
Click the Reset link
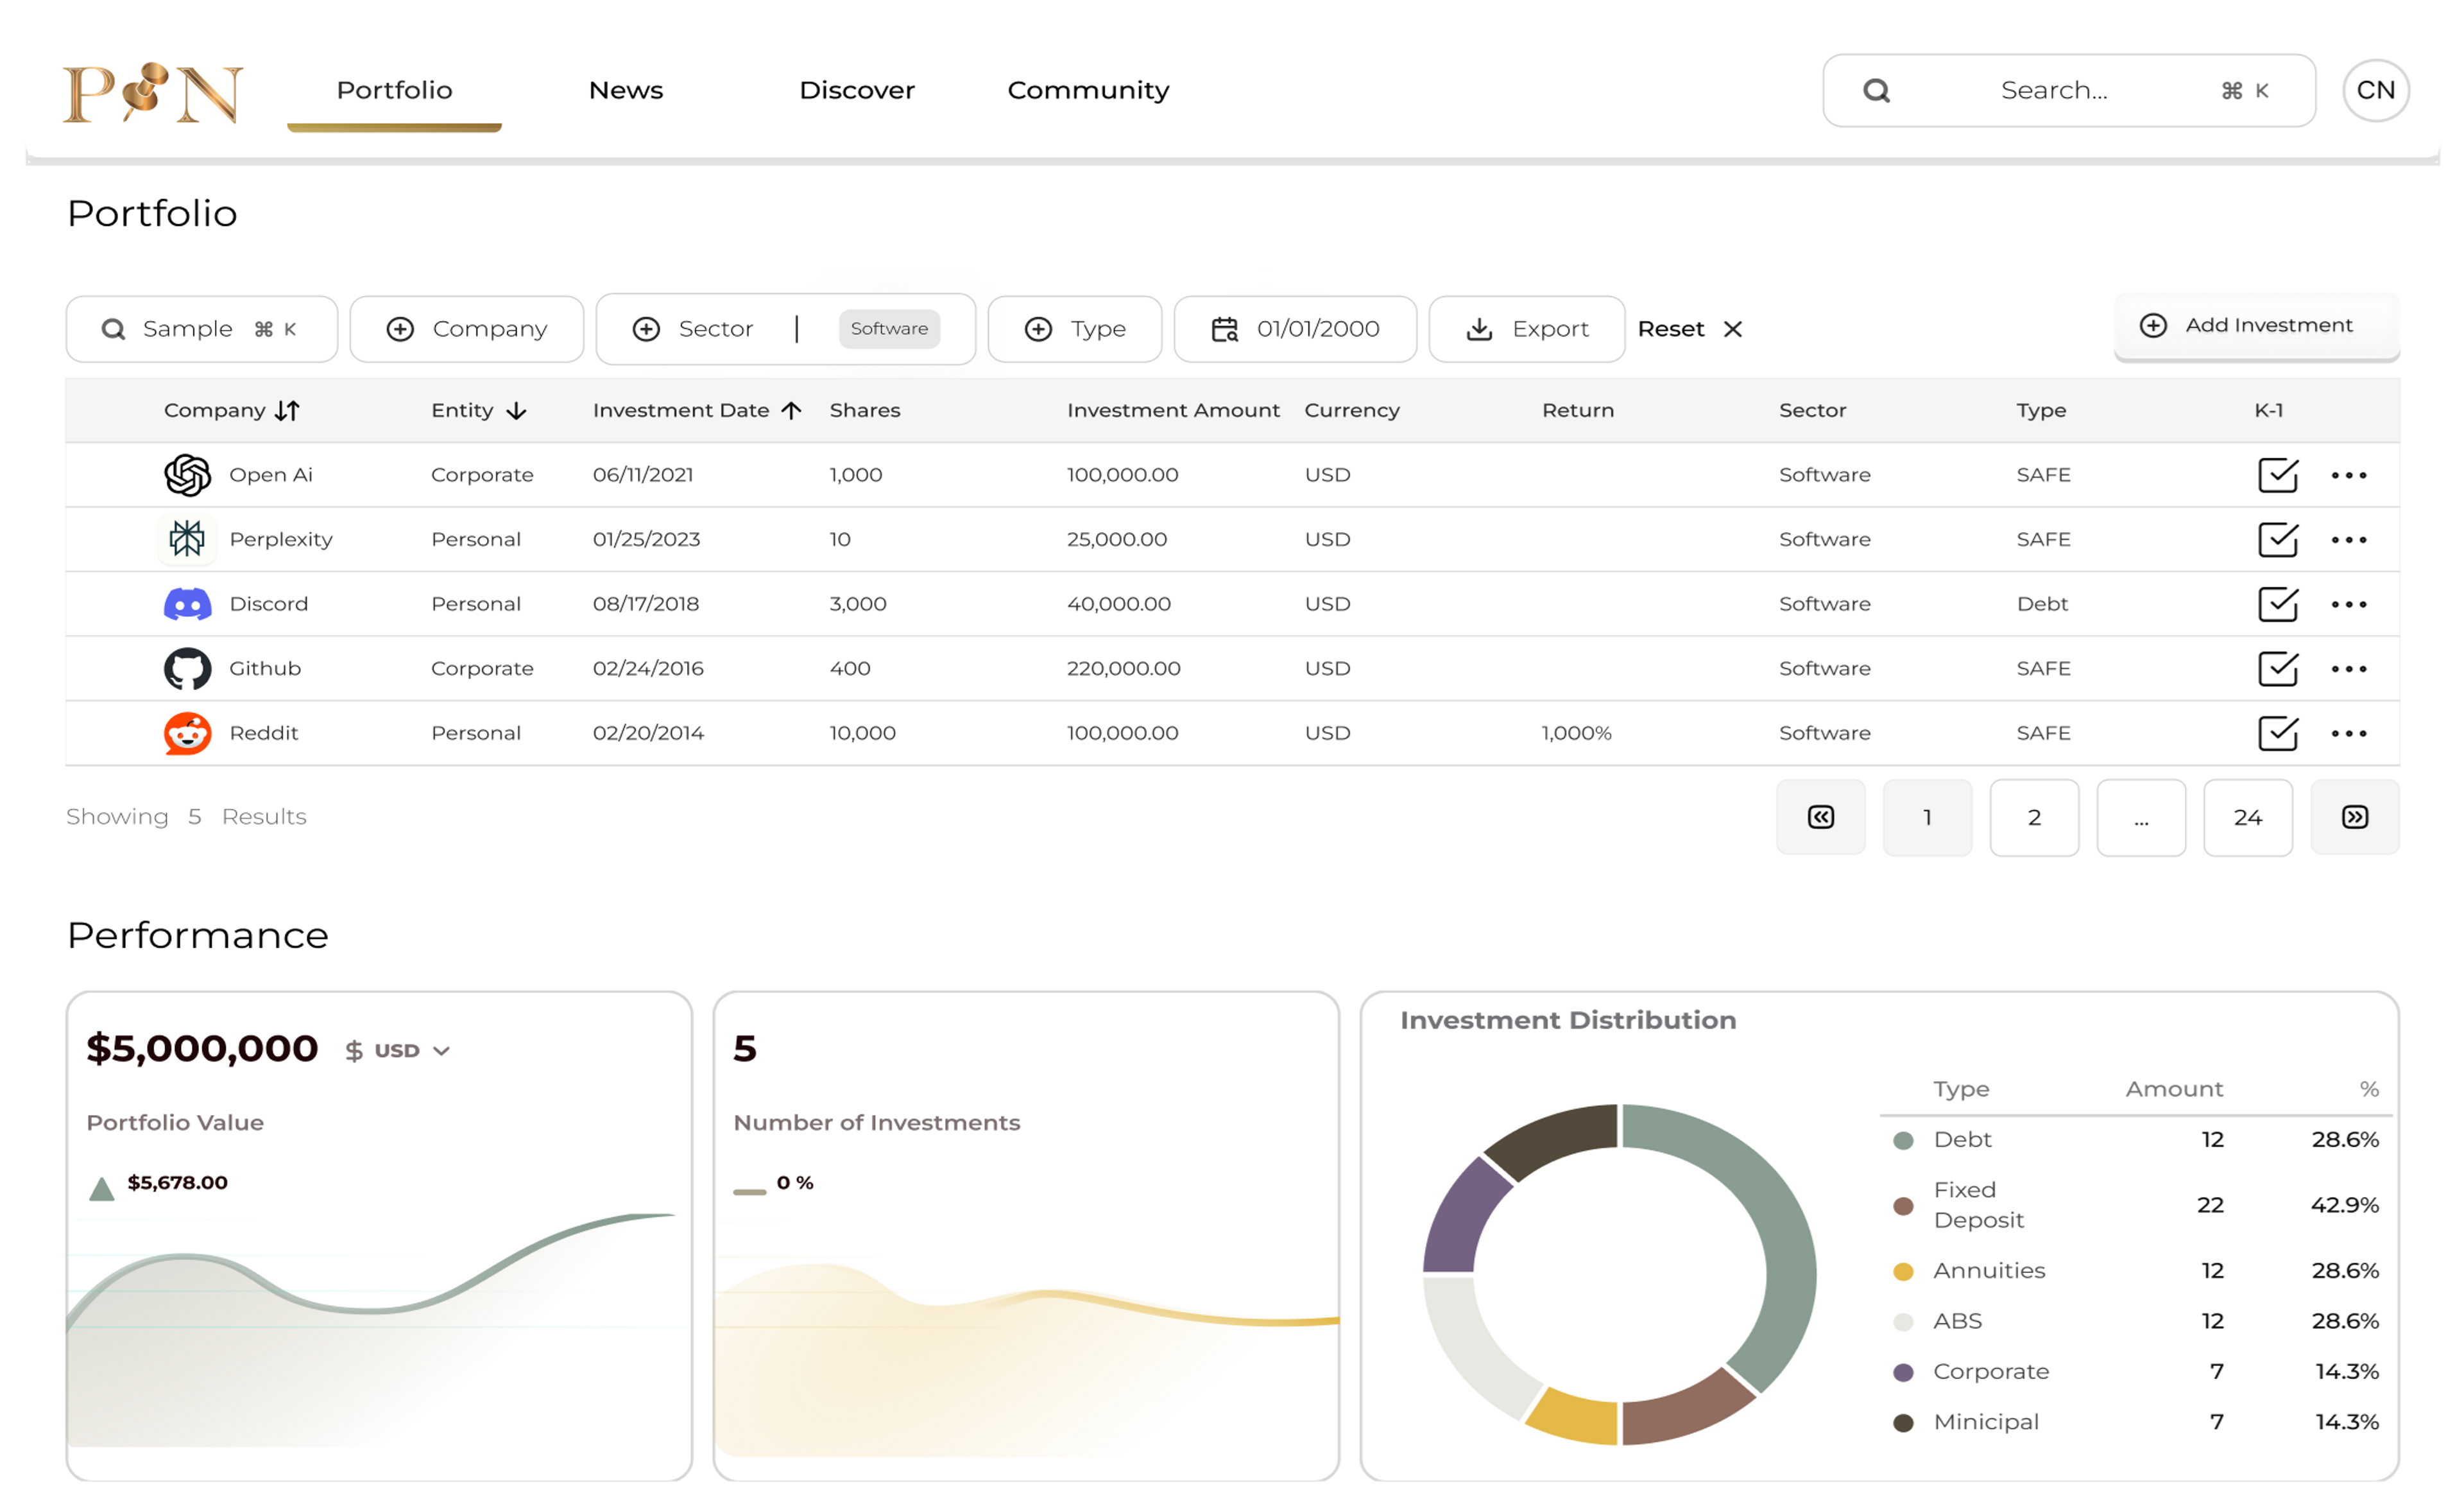click(1670, 329)
